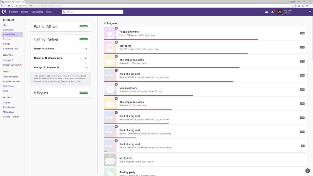Click the browser back arrow
The width and height of the screenshot is (313, 176).
(2, 5)
